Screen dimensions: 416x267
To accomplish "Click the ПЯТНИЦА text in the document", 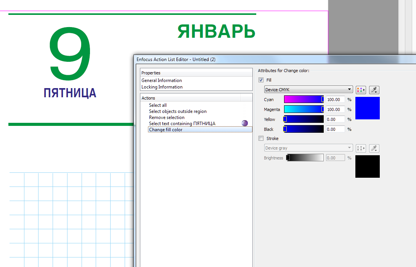I will coord(70,93).
